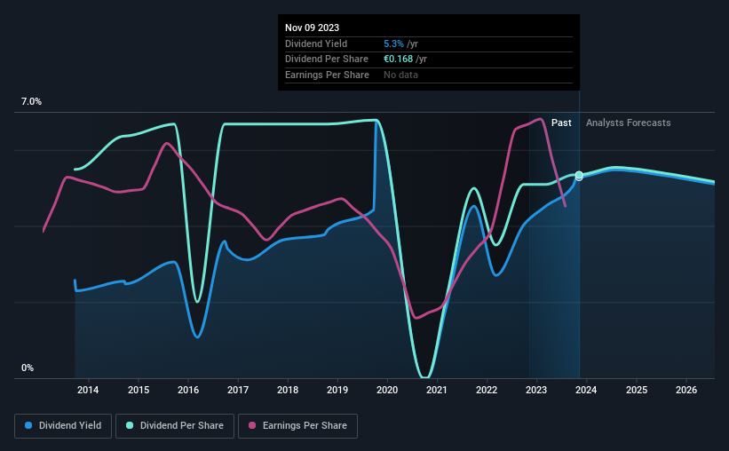This screenshot has height=451, width=729.
Task: Click the pink Earnings Per Share legend dot
Action: [252, 425]
